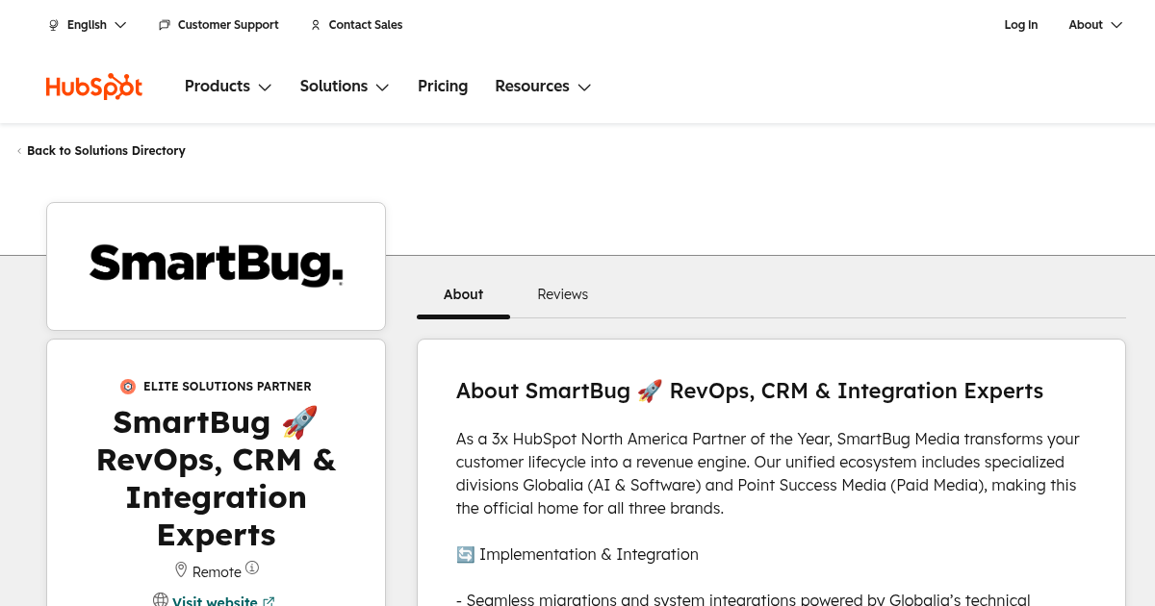The width and height of the screenshot is (1155, 606).
Task: Click the circular arrows emoji before Implementation
Action: coord(465,554)
